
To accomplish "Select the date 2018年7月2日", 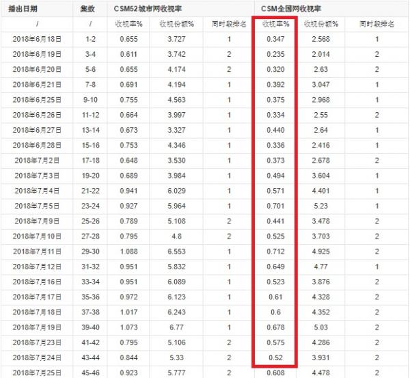I will tap(37, 161).
